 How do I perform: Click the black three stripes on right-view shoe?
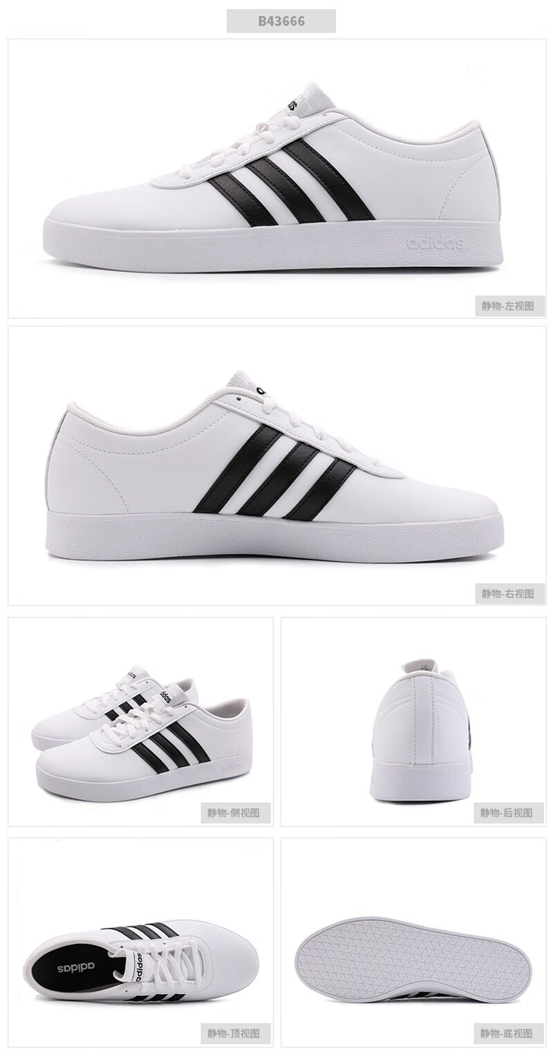pos(274,472)
